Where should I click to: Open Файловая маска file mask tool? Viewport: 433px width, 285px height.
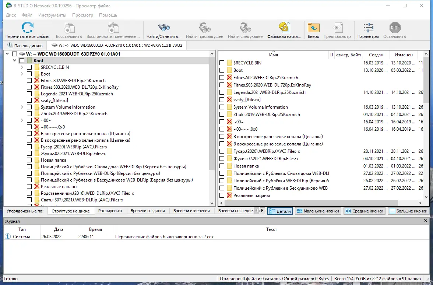coord(284,28)
